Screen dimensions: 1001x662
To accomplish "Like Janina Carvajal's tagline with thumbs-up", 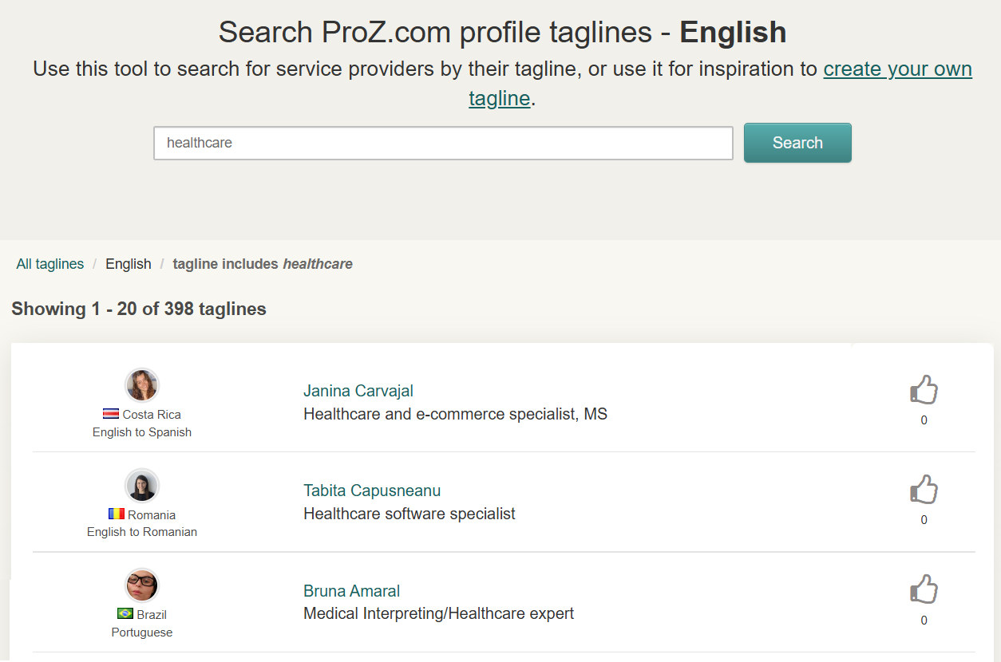I will point(924,390).
